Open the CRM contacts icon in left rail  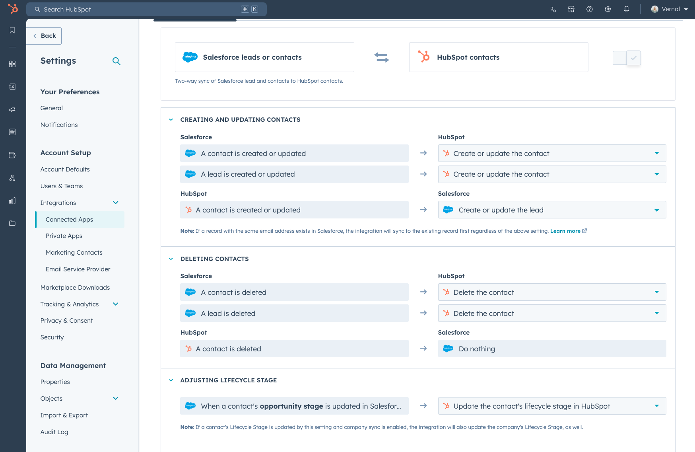(x=12, y=87)
